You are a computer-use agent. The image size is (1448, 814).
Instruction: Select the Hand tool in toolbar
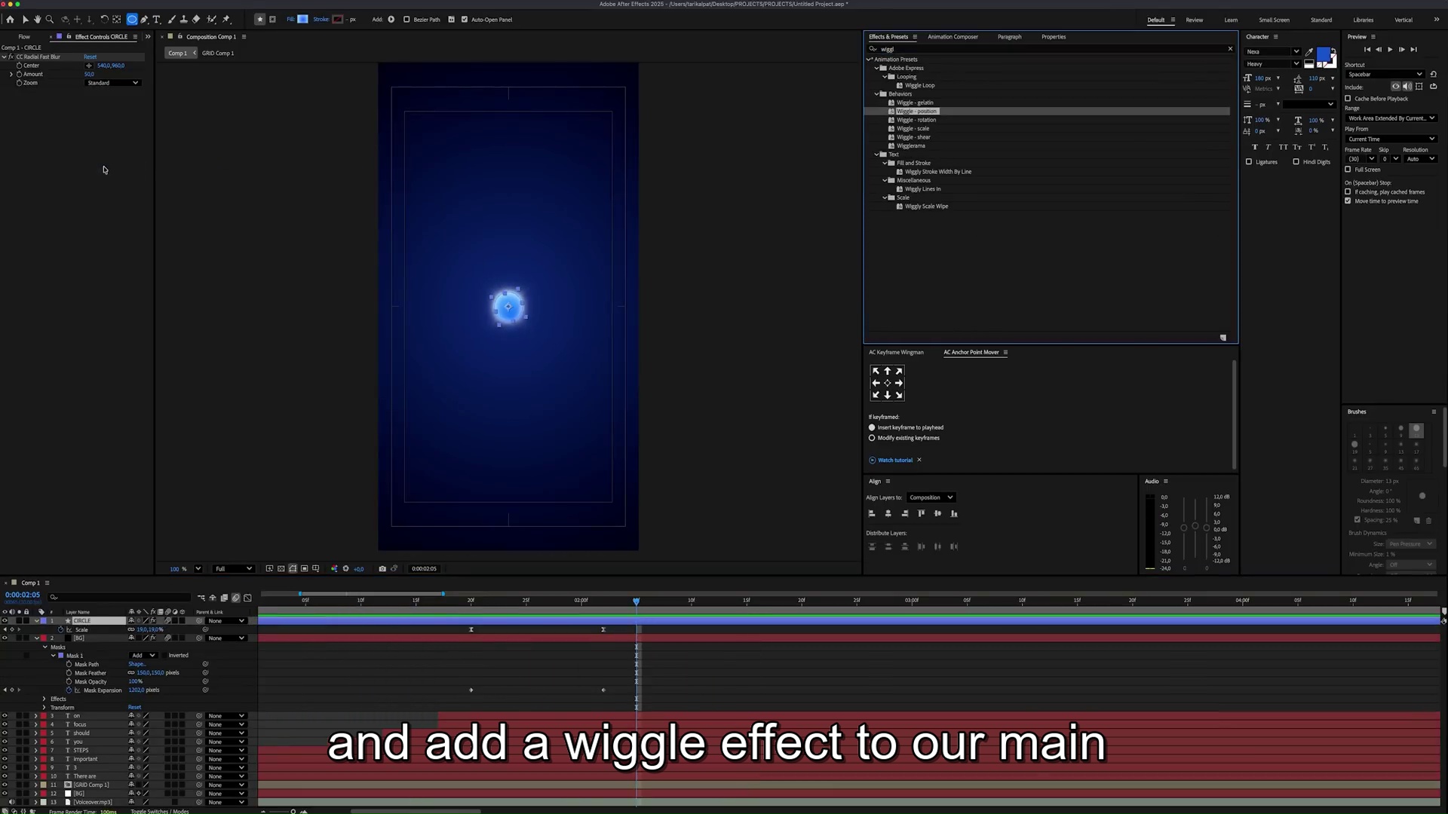(x=37, y=20)
